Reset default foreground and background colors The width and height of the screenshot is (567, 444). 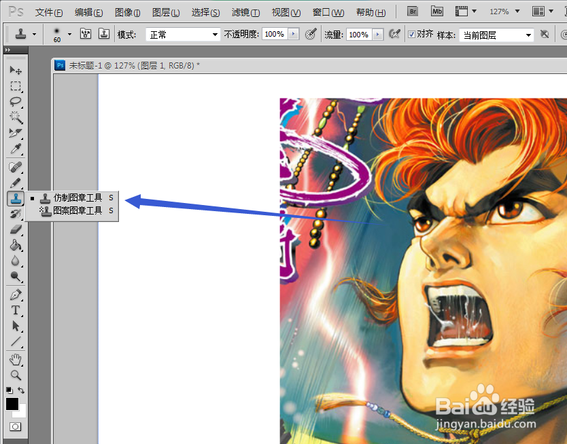[10, 390]
